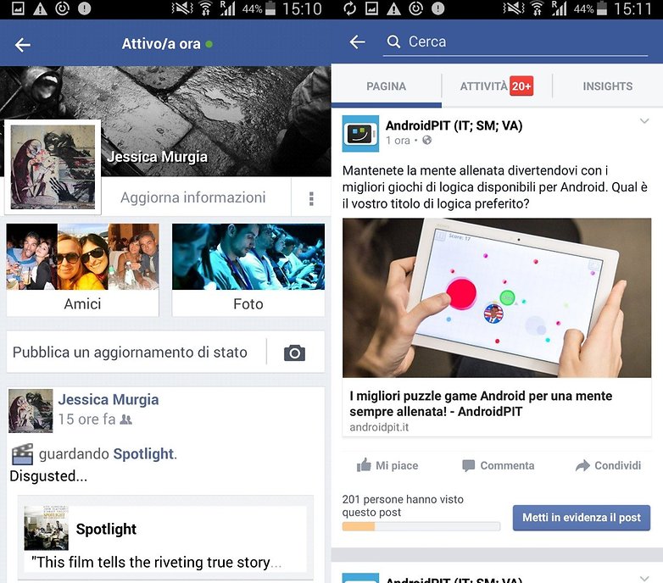
Task: Open the tablet puzzle game article image
Action: point(497,297)
